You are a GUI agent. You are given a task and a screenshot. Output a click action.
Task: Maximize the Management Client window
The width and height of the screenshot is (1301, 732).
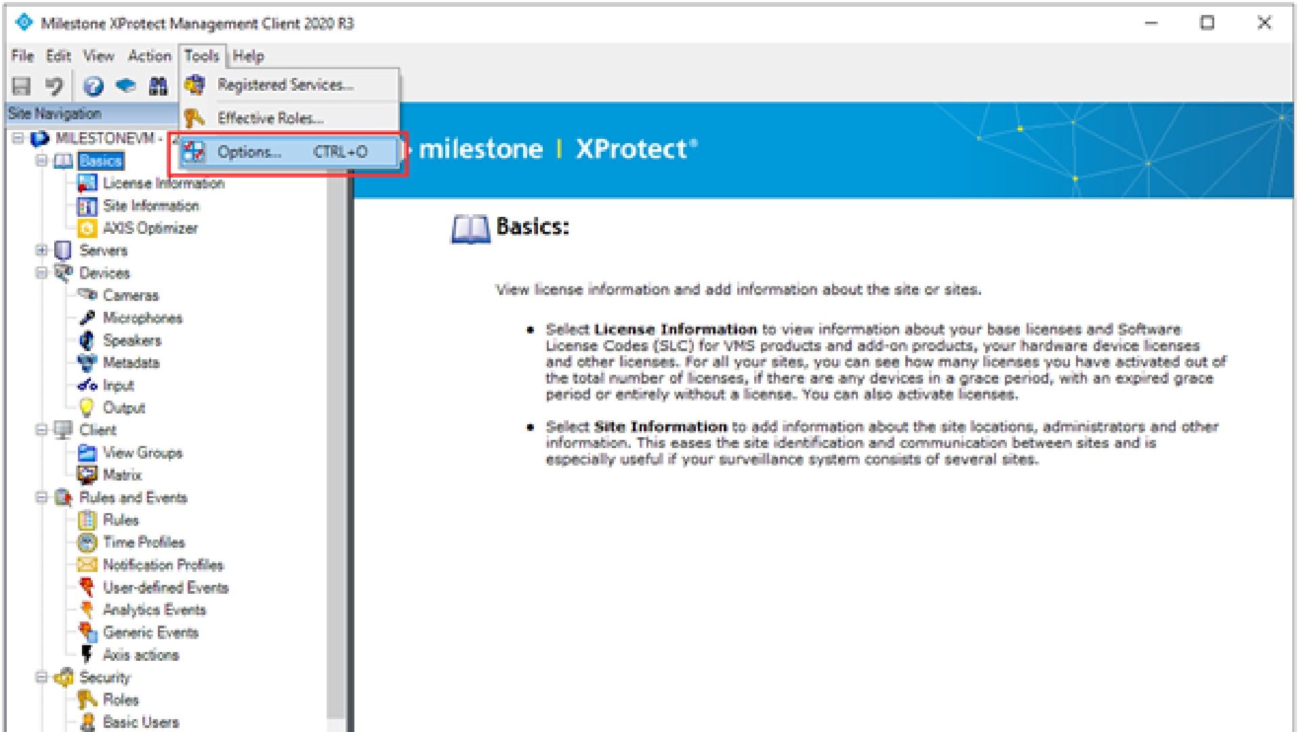[1207, 23]
